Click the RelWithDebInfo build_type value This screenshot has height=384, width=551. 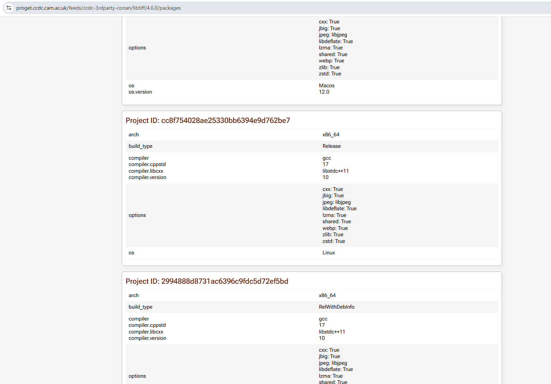(x=336, y=307)
